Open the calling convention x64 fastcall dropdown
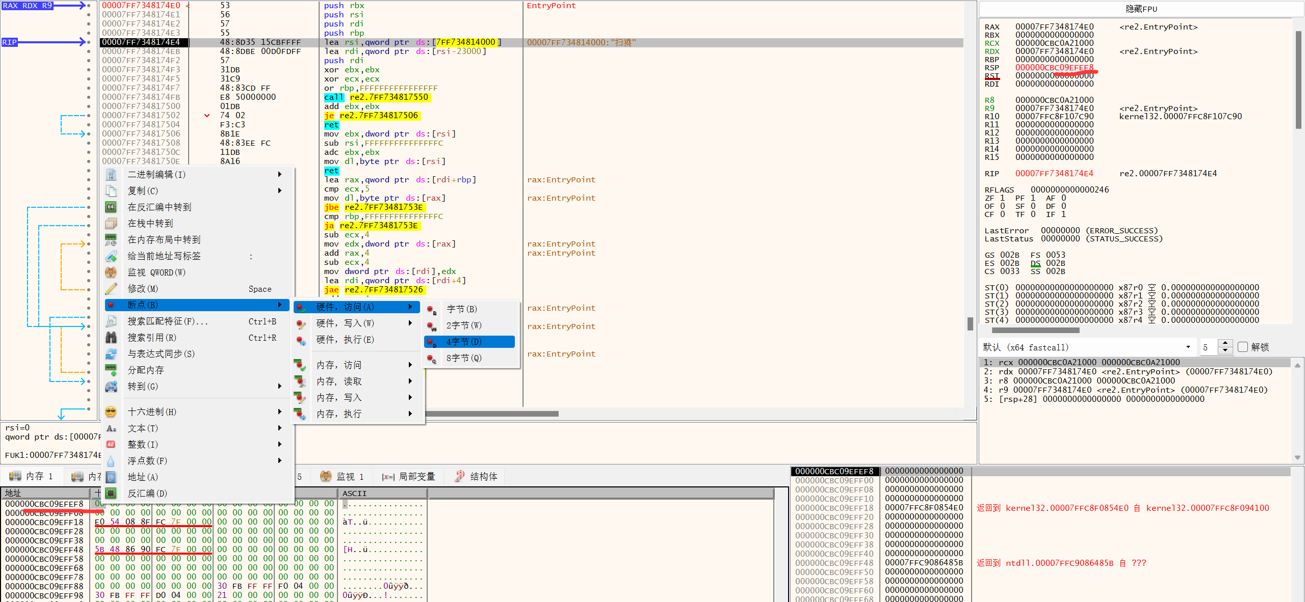 click(1088, 347)
